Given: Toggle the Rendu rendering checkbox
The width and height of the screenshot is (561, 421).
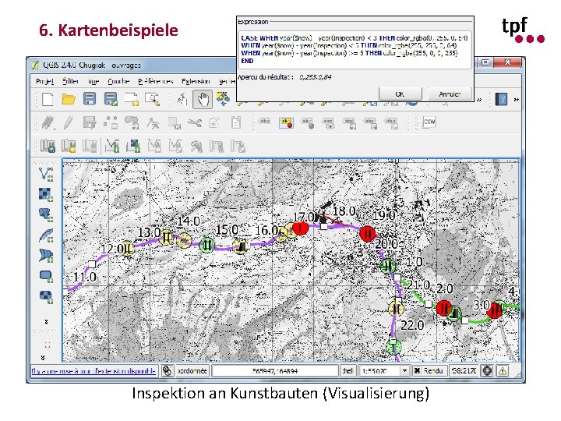Looking at the screenshot, I should click(x=417, y=371).
